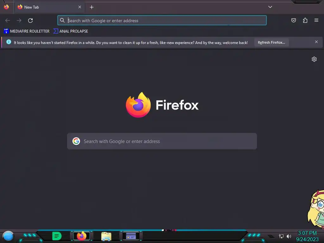Open the Firefox View pinned icon
The width and height of the screenshot is (324, 243).
pos(6,7)
